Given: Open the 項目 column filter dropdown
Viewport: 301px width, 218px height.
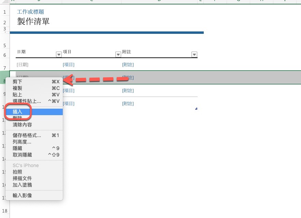Looking at the screenshot, I should [118, 55].
